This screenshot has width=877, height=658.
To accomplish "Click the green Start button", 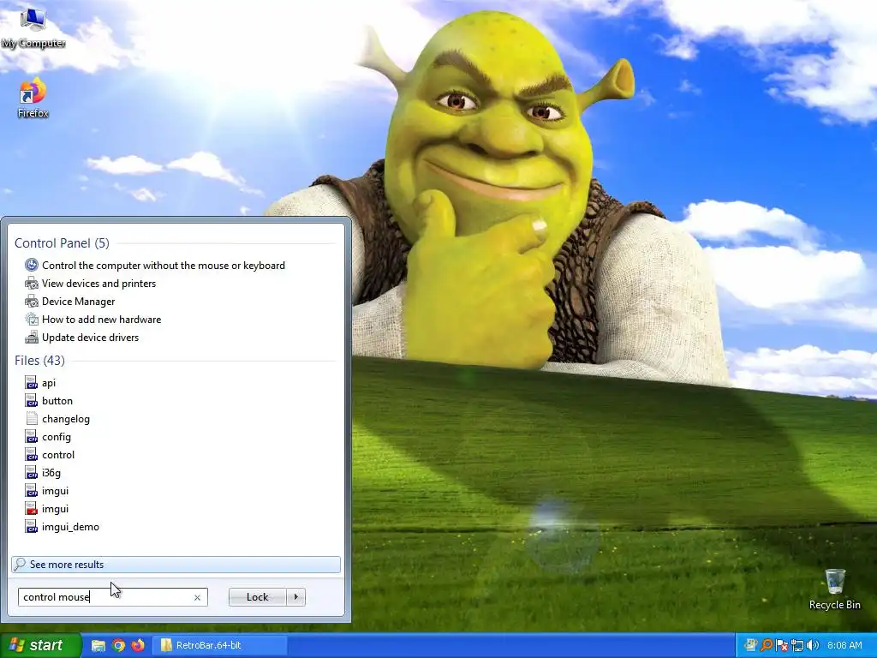I will pos(40,645).
